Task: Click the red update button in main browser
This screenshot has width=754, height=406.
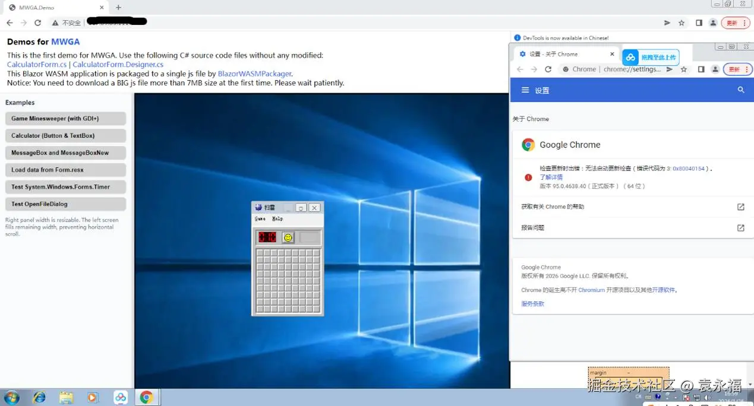Action: pyautogui.click(x=736, y=23)
